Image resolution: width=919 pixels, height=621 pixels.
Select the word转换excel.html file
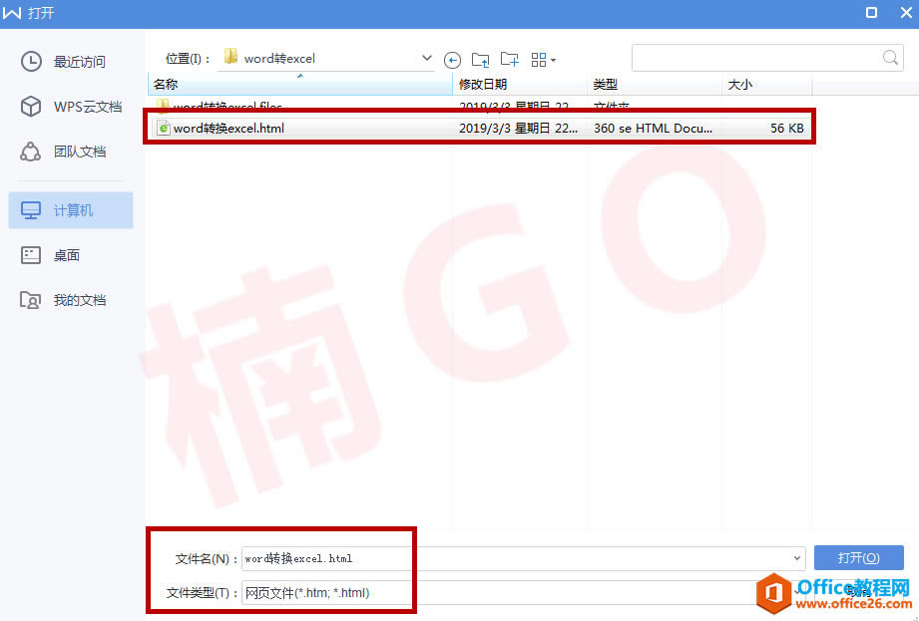coord(479,129)
